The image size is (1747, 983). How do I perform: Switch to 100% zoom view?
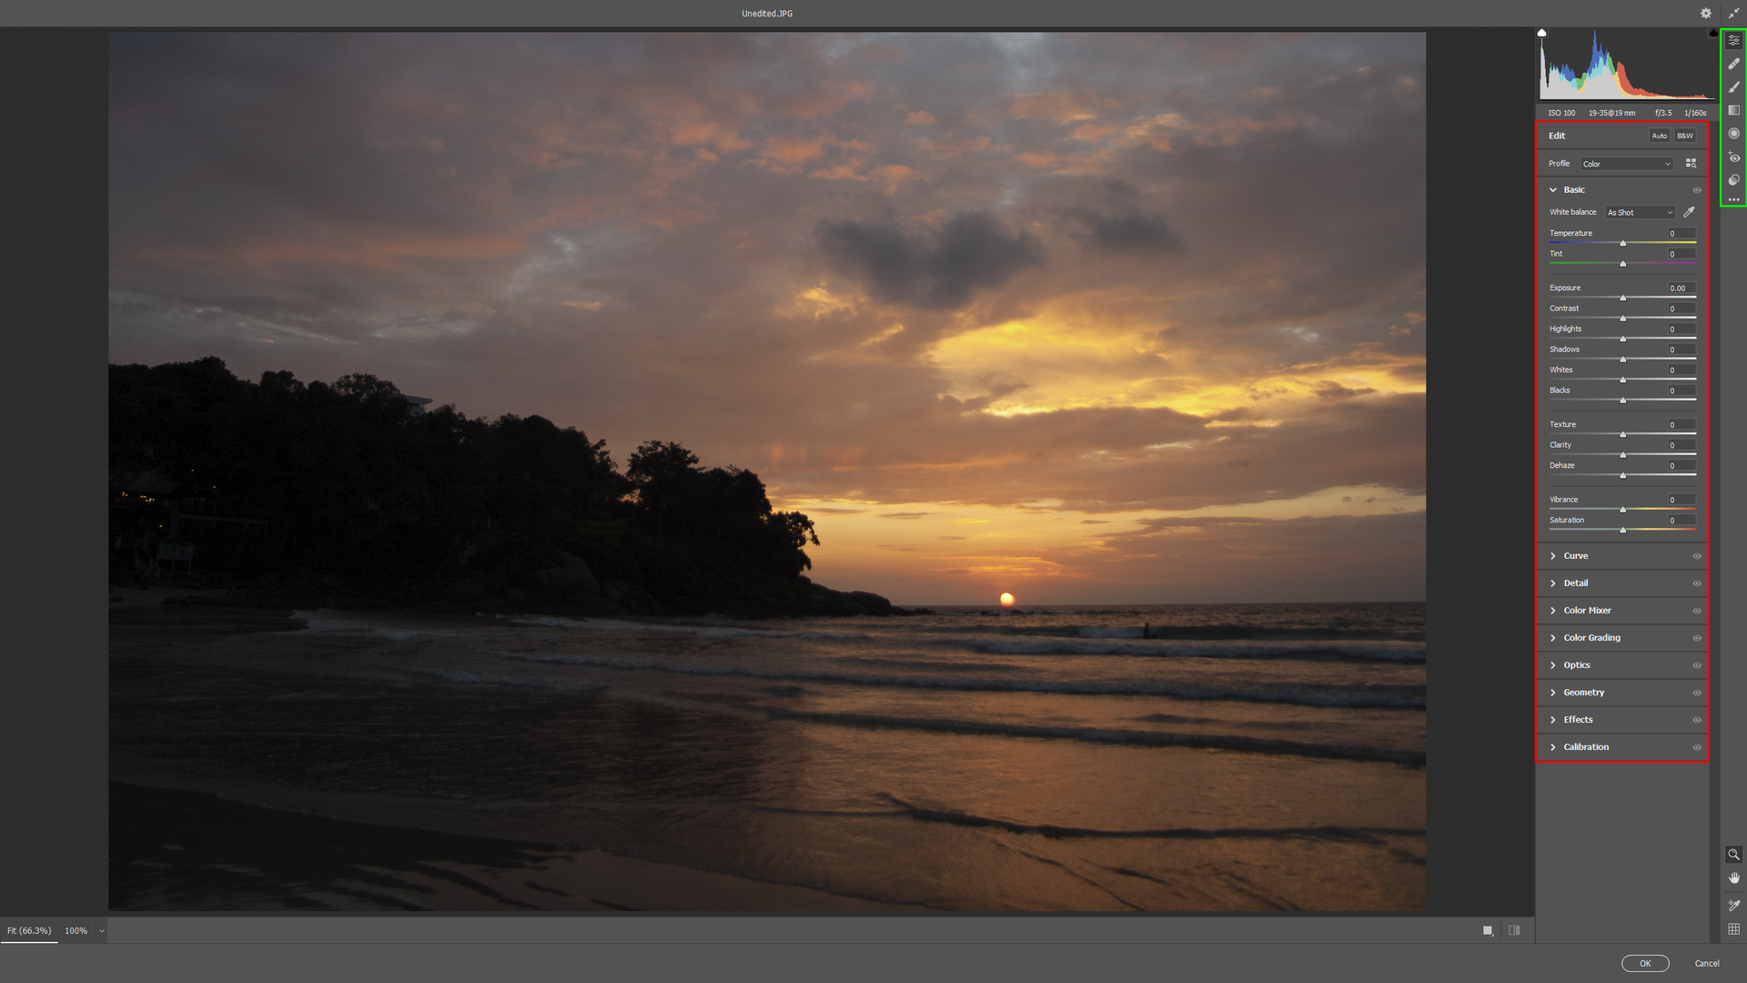tap(76, 930)
